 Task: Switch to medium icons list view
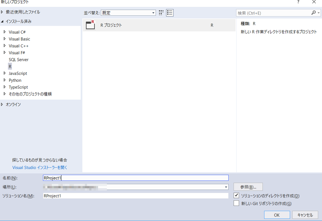(x=169, y=13)
